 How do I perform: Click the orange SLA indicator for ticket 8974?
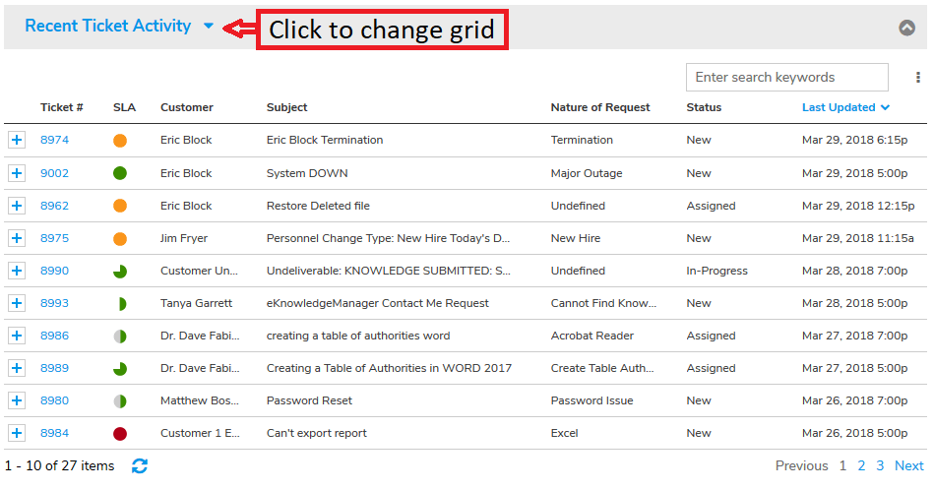pyautogui.click(x=120, y=141)
